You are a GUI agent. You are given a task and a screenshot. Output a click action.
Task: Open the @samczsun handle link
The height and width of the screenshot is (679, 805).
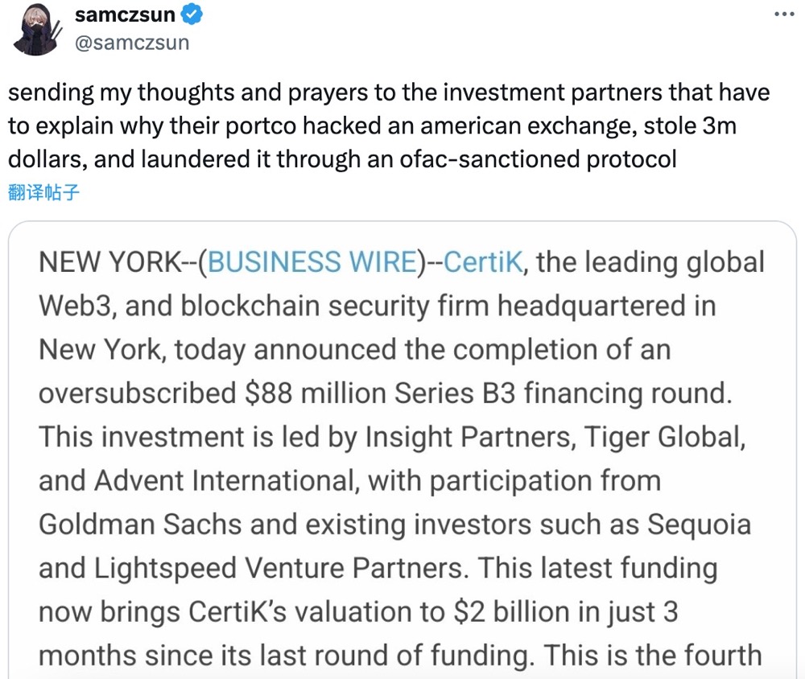tap(131, 42)
